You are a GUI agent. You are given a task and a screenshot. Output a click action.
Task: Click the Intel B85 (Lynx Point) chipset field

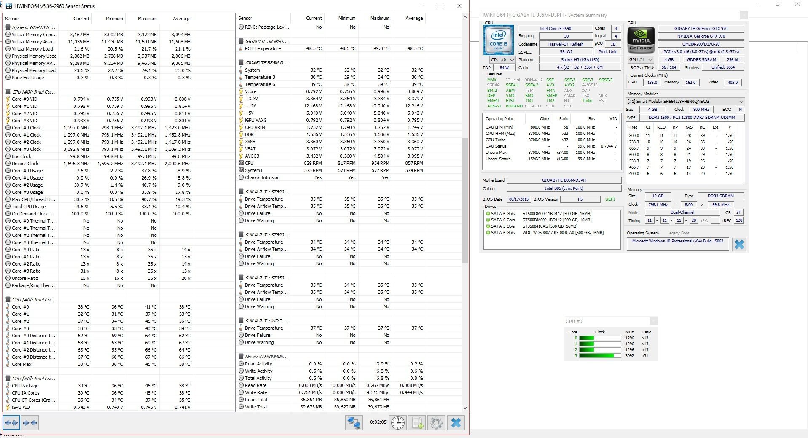564,188
